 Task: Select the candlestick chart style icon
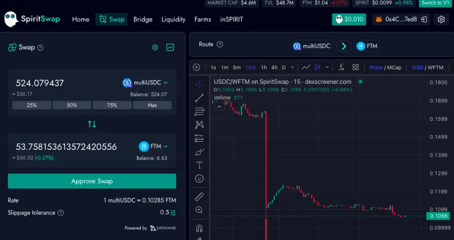pos(317,67)
